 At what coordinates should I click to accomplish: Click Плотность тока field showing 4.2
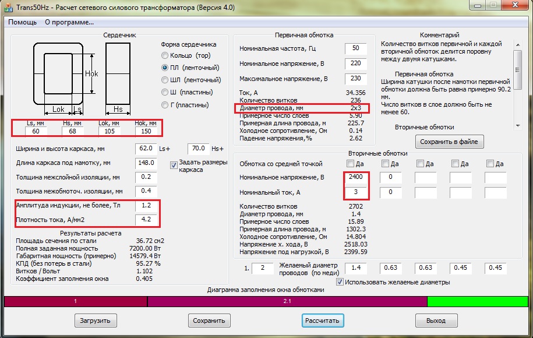click(146, 220)
